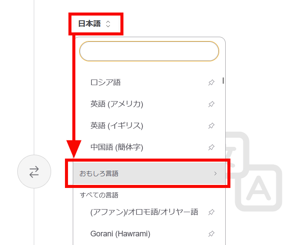Click the language search field
The width and height of the screenshot is (285, 245).
[x=149, y=51]
